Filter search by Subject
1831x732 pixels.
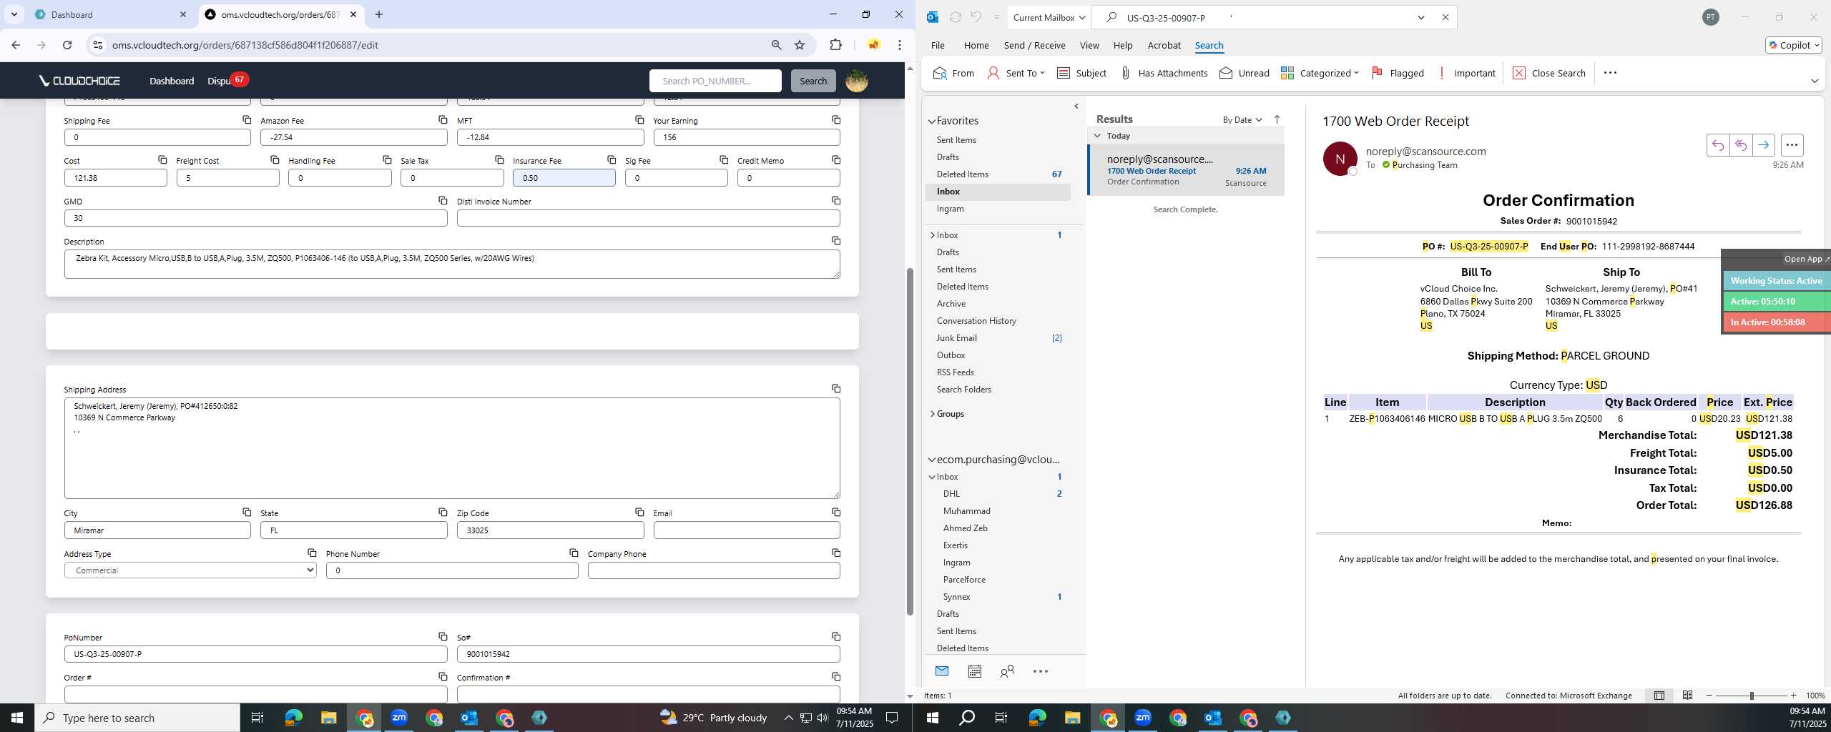pyautogui.click(x=1081, y=73)
